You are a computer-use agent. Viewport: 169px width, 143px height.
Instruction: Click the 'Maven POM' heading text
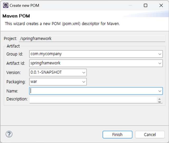16,16
